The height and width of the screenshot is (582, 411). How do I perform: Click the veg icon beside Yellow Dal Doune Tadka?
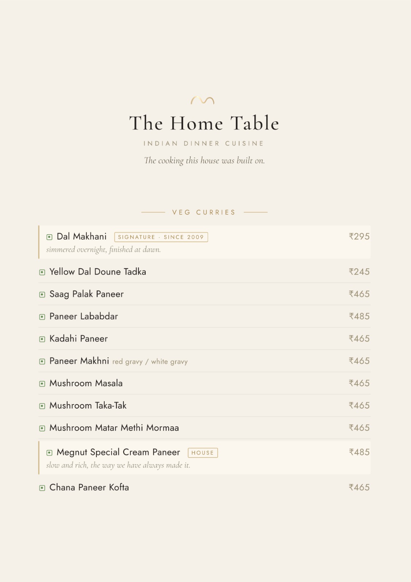[x=42, y=272]
